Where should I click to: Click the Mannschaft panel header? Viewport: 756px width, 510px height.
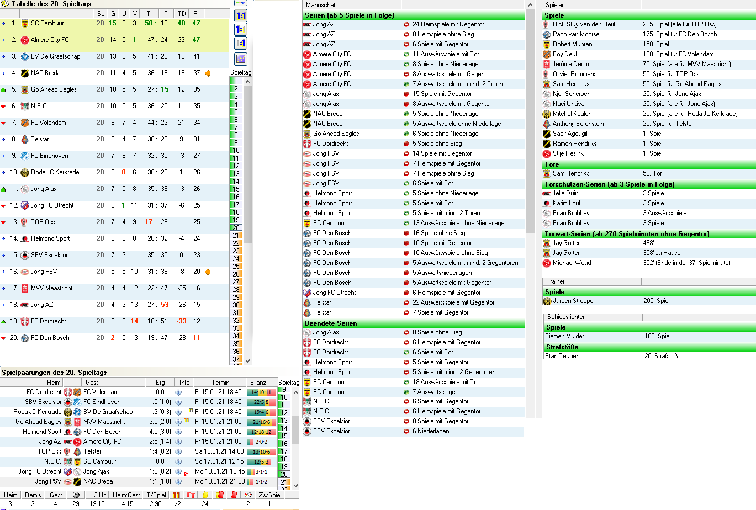[x=352, y=4]
